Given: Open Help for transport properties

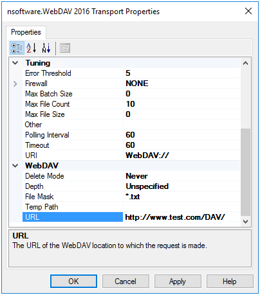Looking at the screenshot, I should [x=230, y=282].
